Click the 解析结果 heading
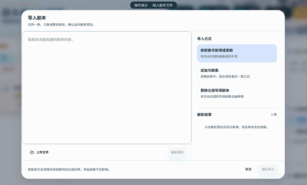The height and width of the screenshot is (185, 307). pos(204,115)
